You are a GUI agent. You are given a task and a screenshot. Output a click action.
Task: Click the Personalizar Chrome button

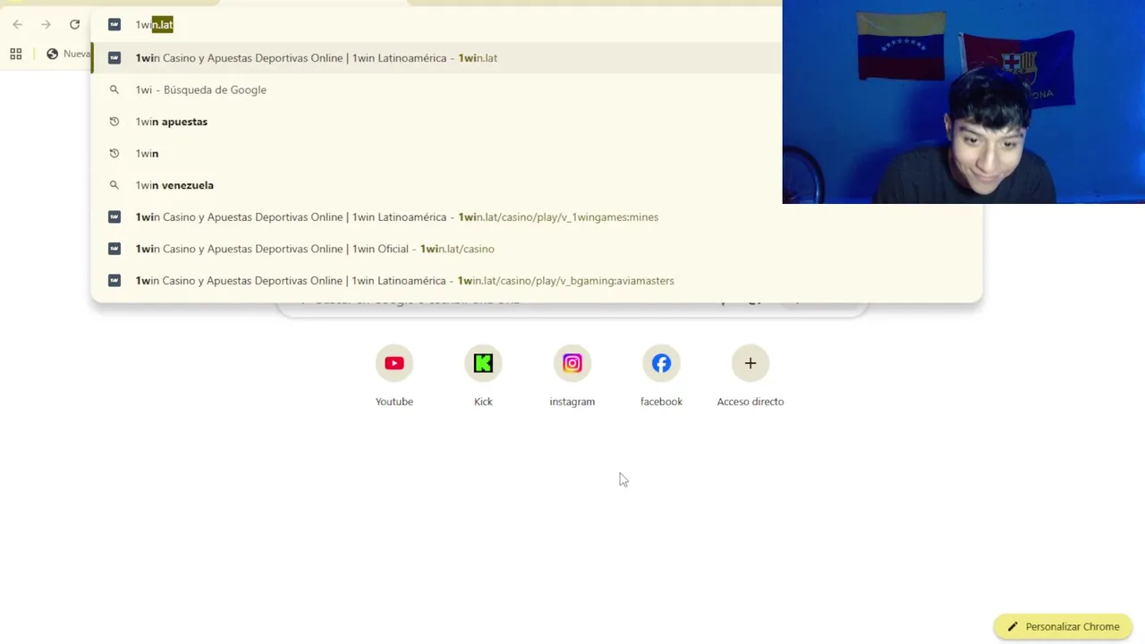1063,627
